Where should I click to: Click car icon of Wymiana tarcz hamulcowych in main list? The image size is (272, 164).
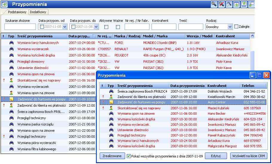[11, 43]
